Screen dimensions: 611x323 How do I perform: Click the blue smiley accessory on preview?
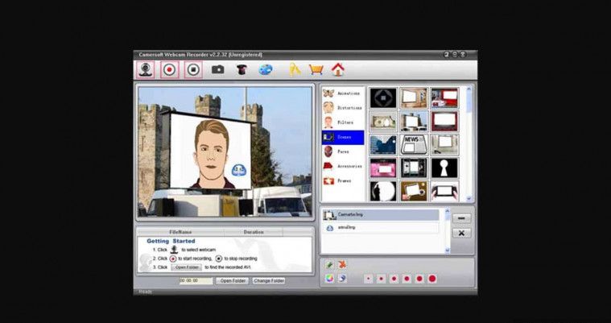(239, 170)
